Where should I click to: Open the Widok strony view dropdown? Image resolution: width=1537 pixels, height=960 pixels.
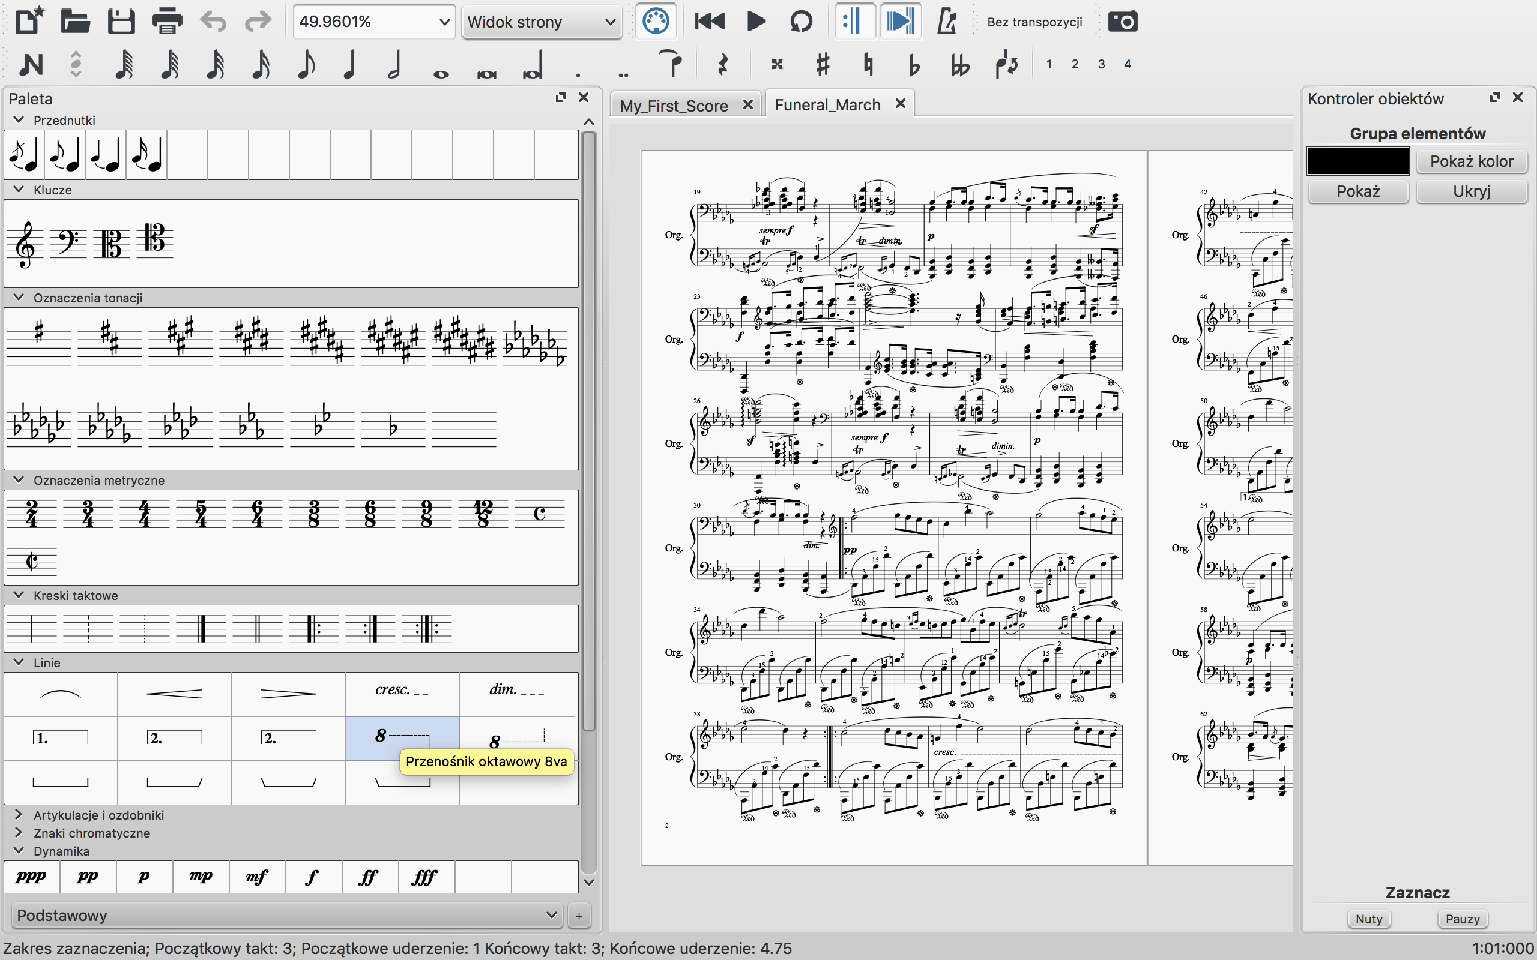click(x=541, y=22)
